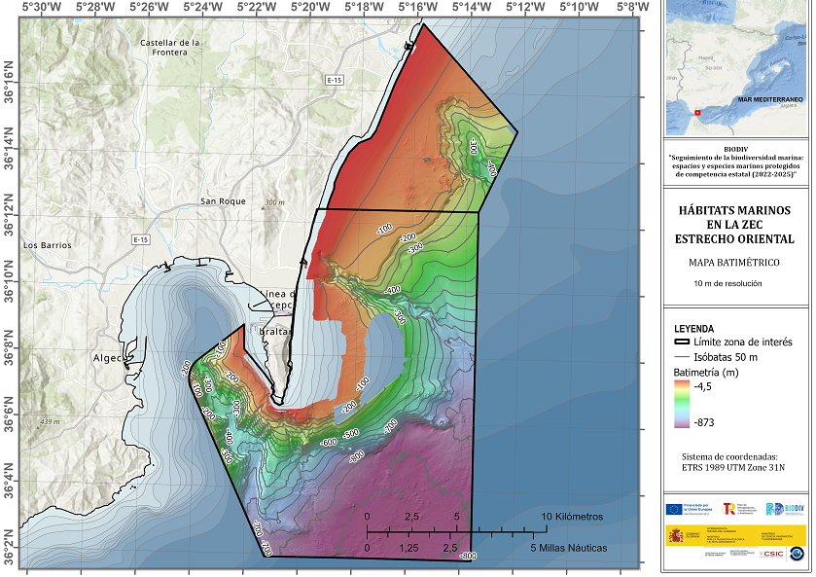Click the BIODIV project logo
816x577 pixels.
coord(785,509)
